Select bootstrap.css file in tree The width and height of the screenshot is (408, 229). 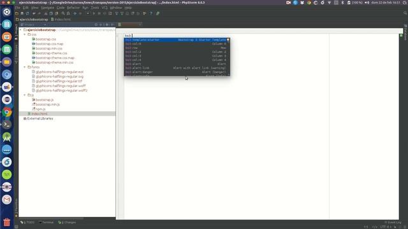pyautogui.click(x=44, y=39)
